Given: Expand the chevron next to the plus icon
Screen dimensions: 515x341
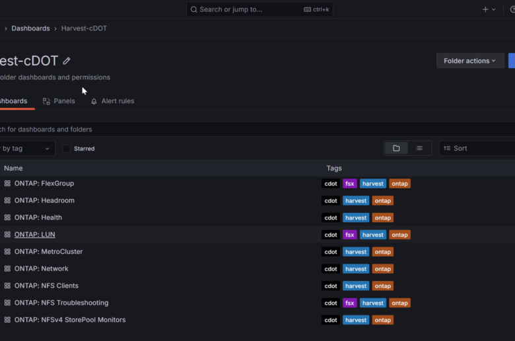Looking at the screenshot, I should 493,9.
